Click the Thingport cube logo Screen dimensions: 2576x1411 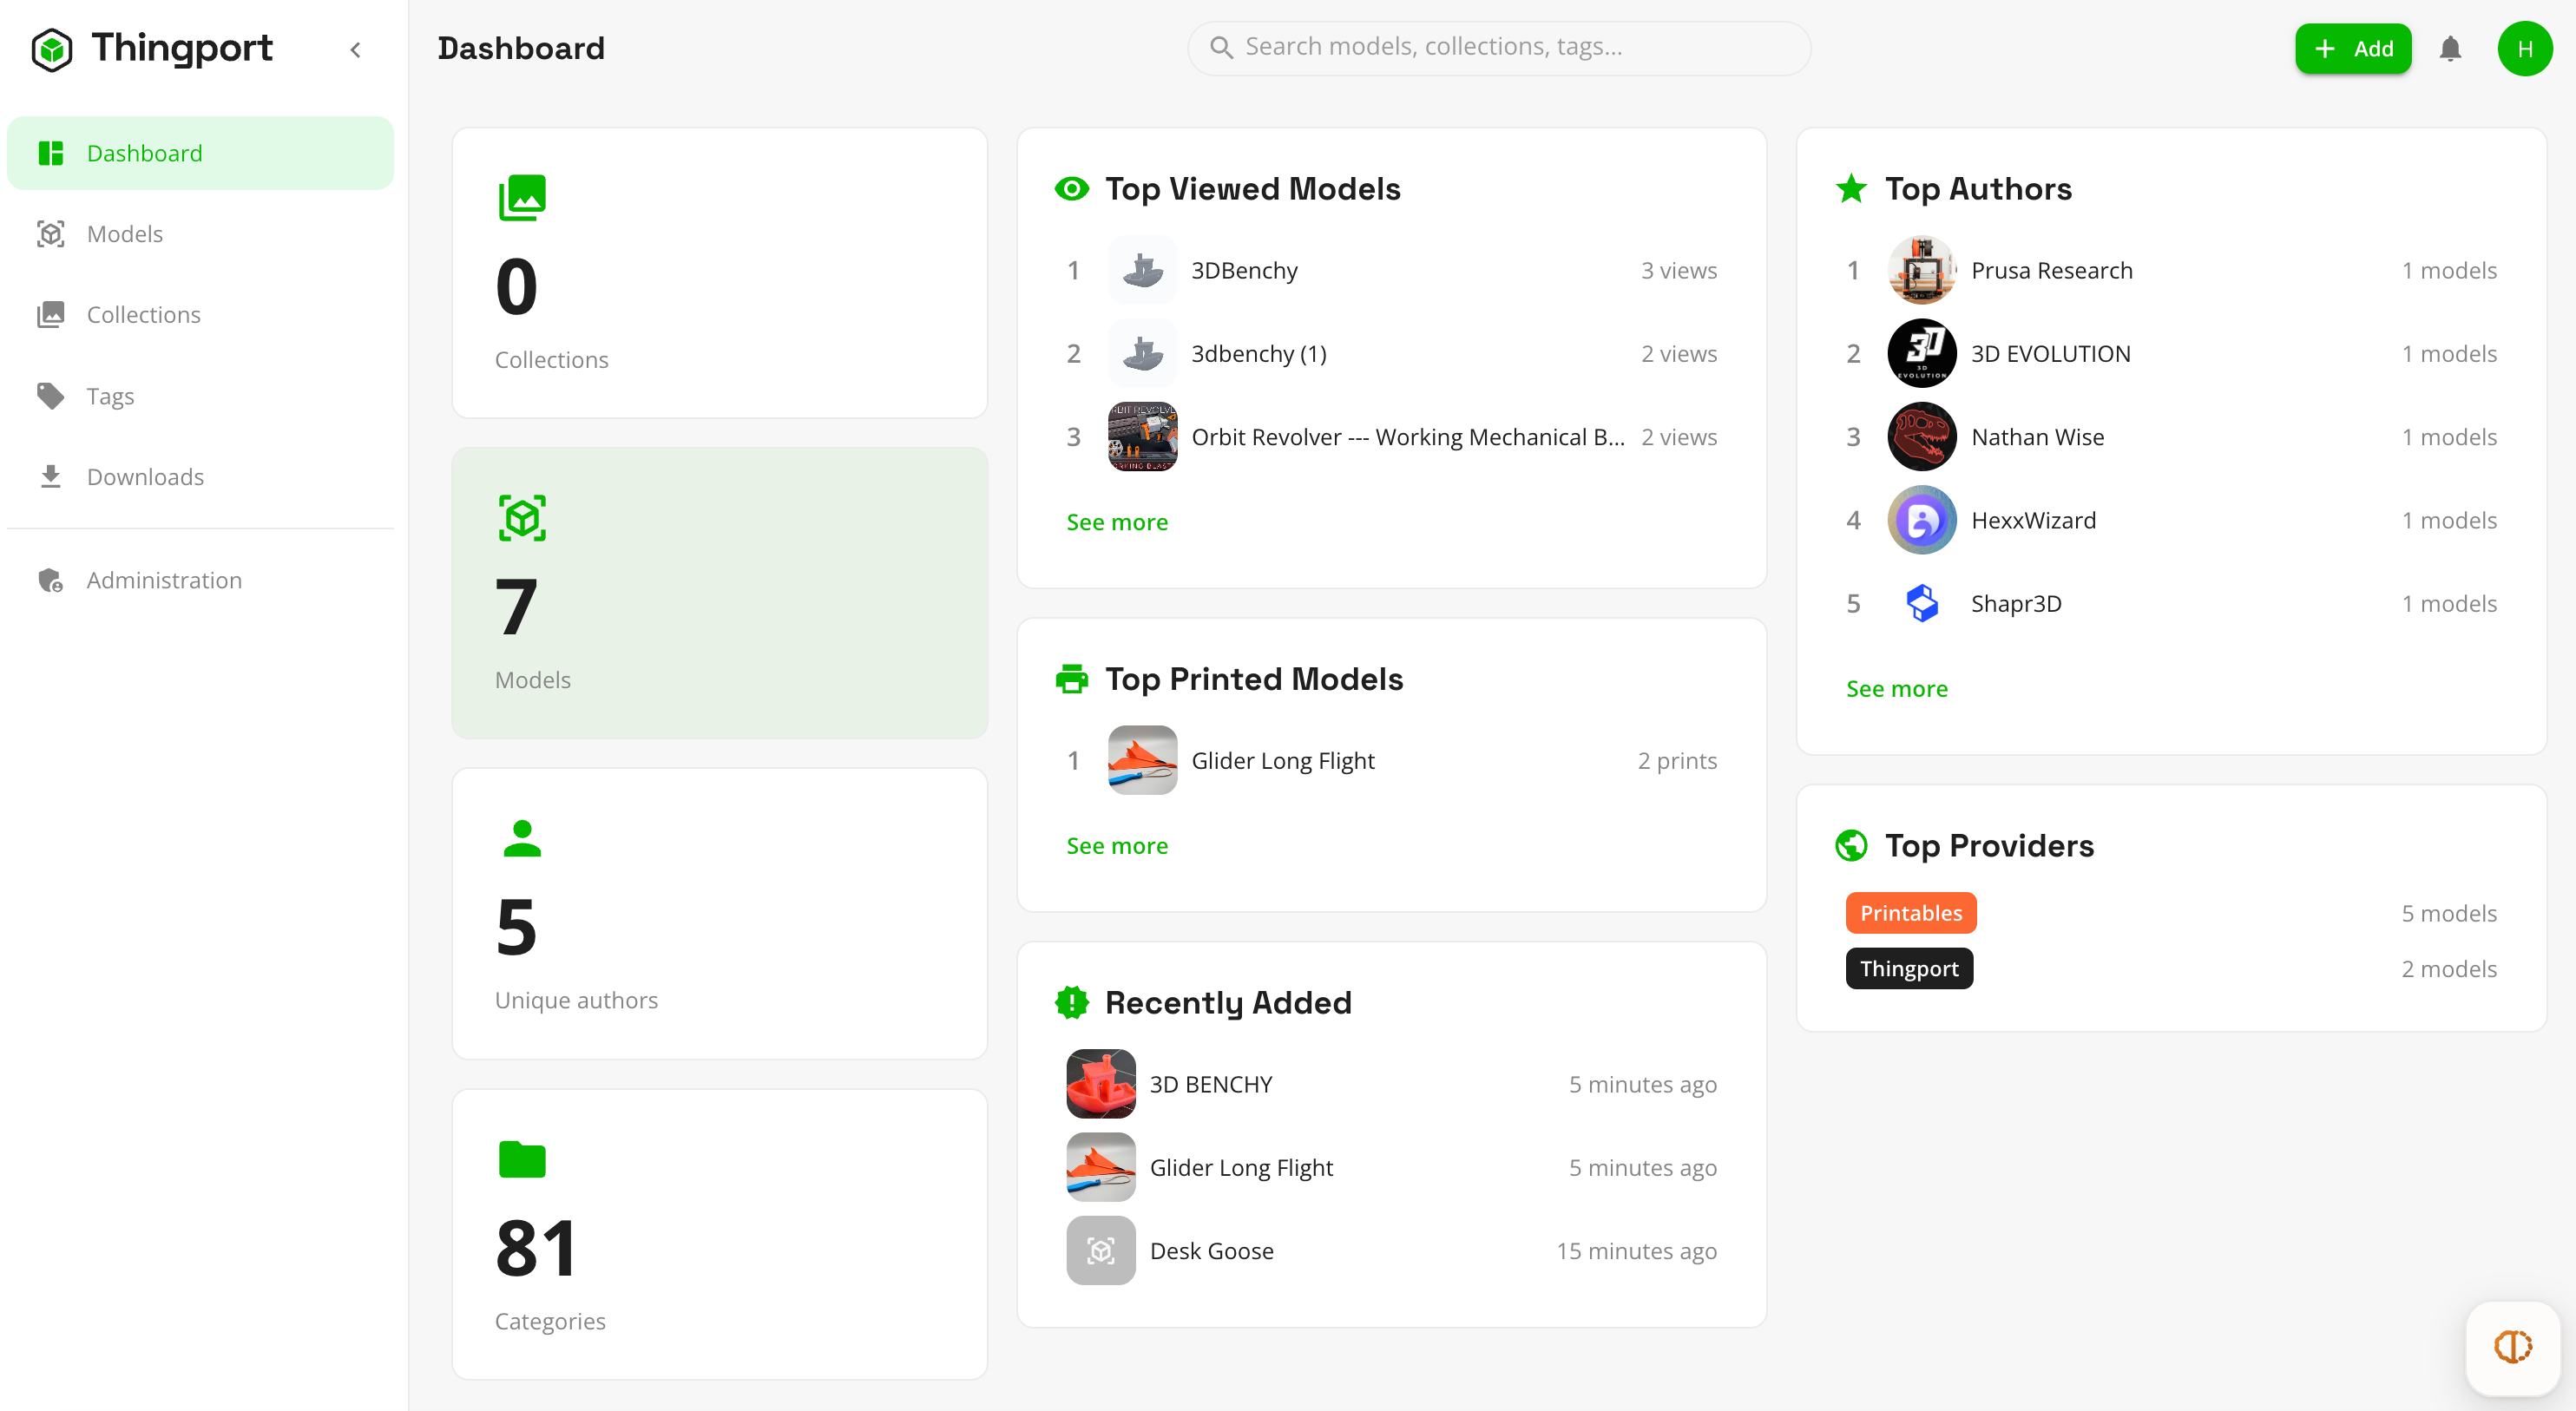52,49
